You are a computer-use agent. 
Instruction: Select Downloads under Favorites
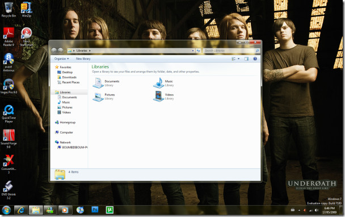69,77
